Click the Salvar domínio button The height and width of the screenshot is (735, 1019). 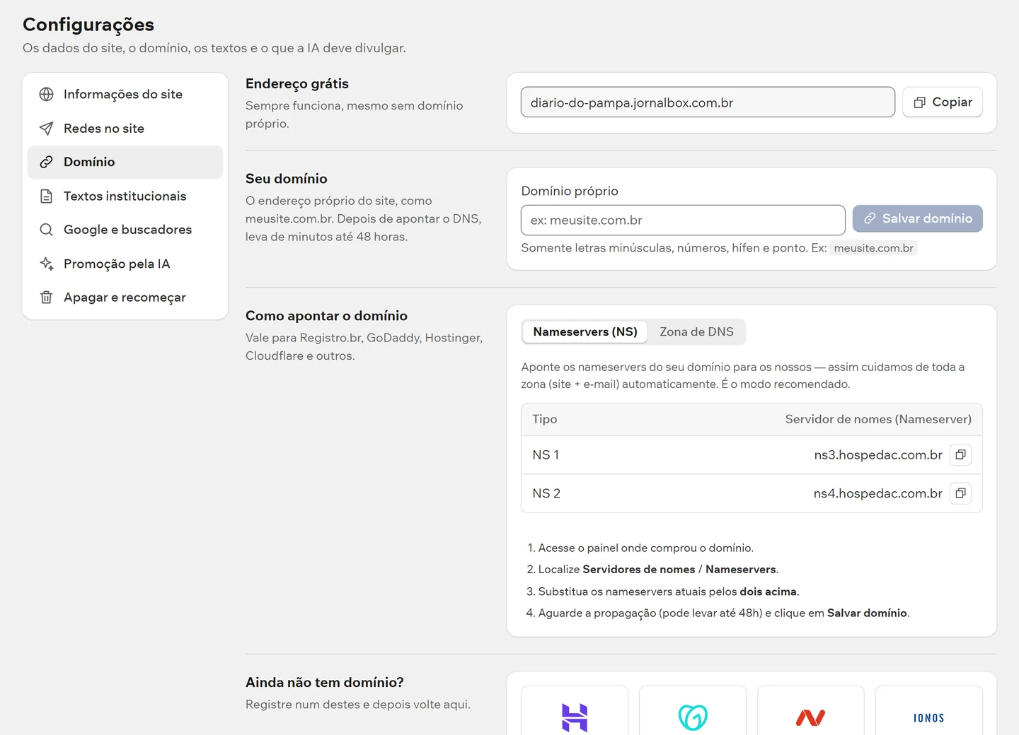(918, 219)
